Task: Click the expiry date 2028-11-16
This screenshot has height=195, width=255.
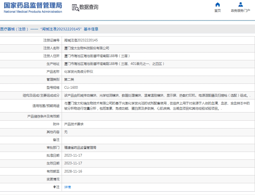Action: click(73, 171)
